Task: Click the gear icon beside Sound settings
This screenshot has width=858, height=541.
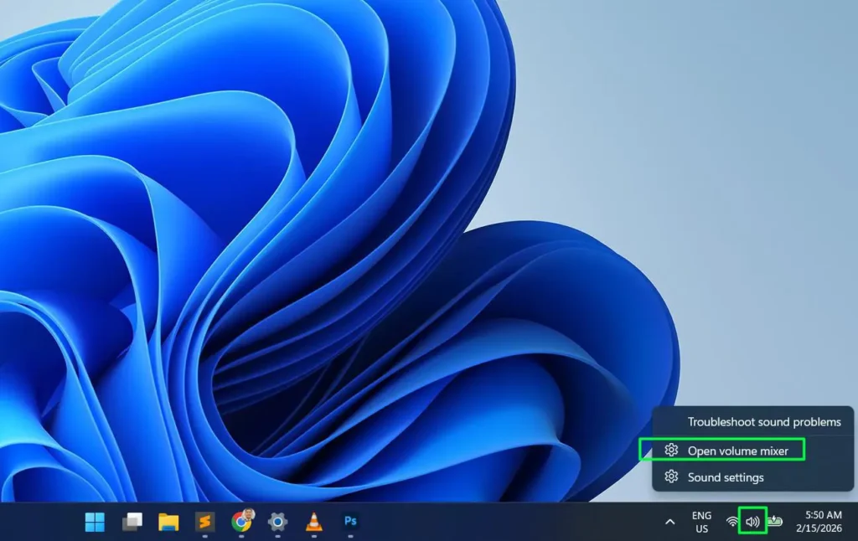Action: click(671, 477)
